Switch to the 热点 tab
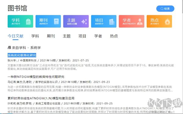 (114, 36)
